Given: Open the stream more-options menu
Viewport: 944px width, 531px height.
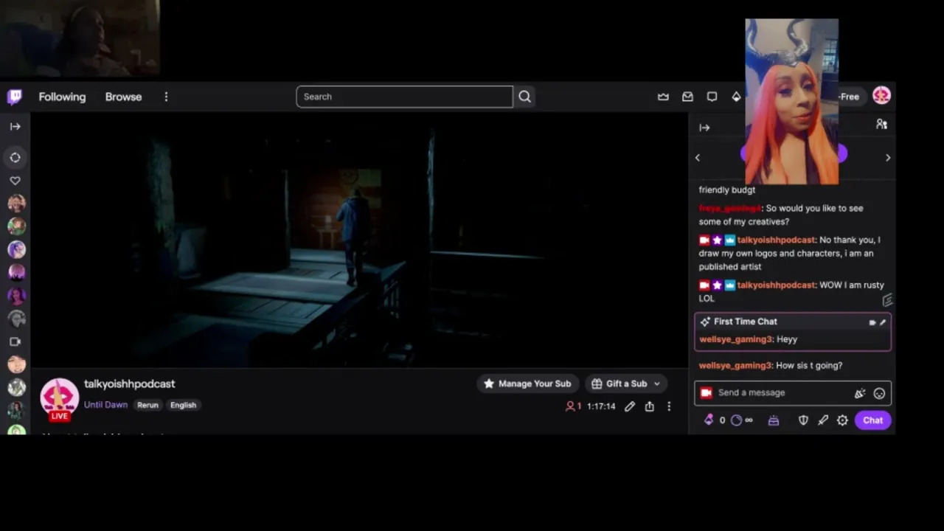Looking at the screenshot, I should (669, 406).
